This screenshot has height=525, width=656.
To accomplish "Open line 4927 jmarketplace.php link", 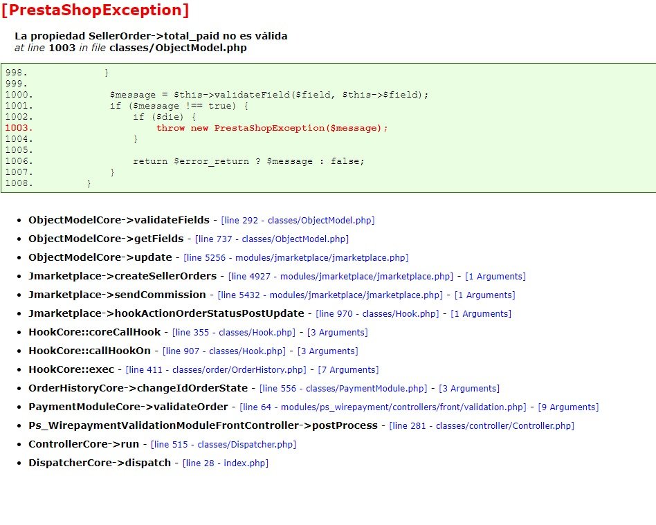I will (340, 277).
